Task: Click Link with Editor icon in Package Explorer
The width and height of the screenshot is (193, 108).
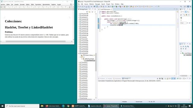Action: click(90, 12)
